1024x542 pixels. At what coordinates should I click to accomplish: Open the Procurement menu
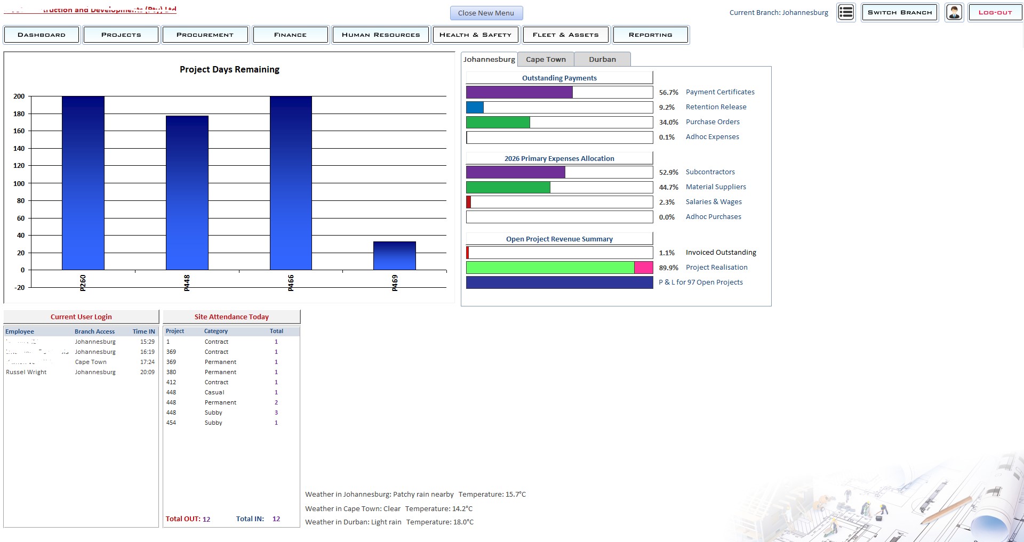[x=205, y=35]
